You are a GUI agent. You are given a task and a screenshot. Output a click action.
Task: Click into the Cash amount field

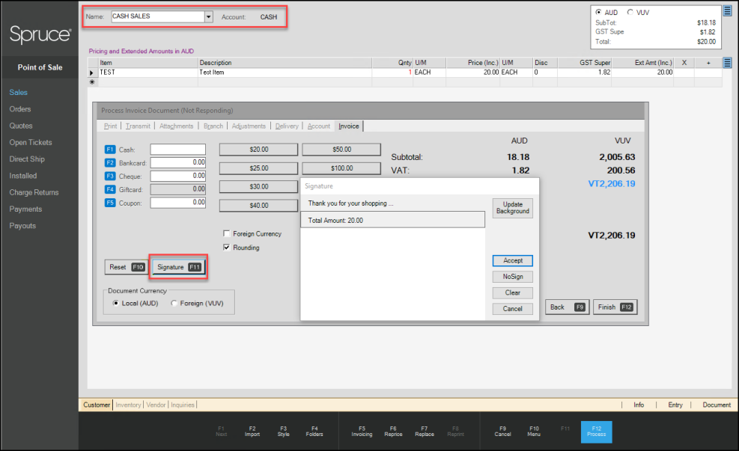[x=178, y=150]
